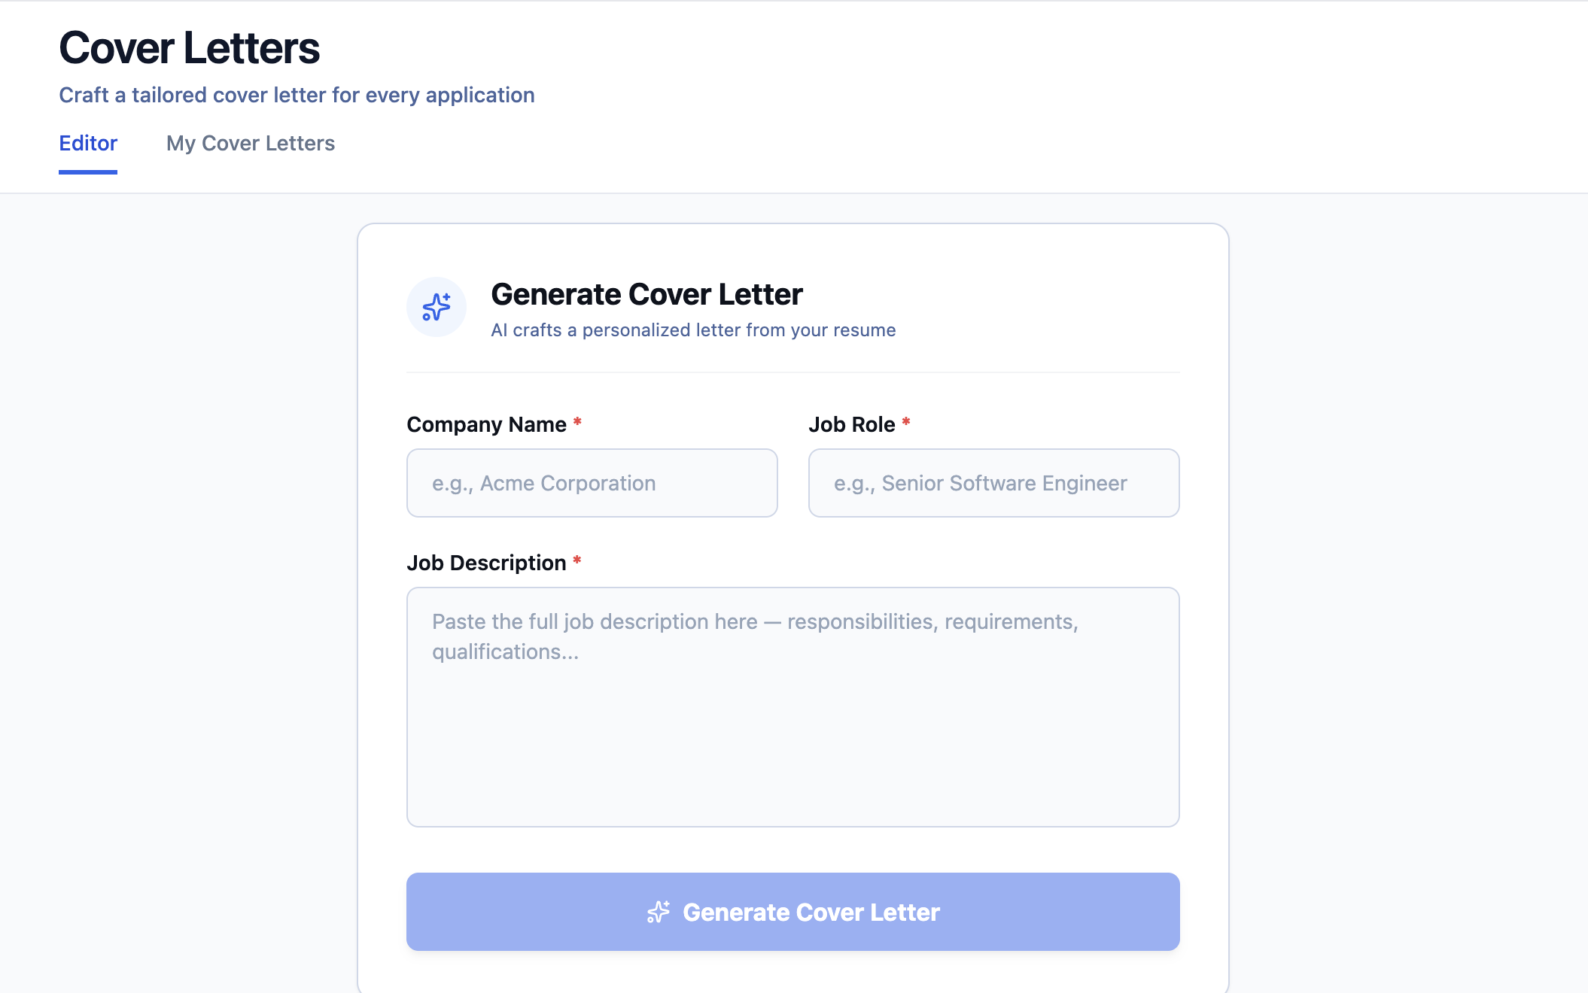Click the red asterisk next to Job Role
The image size is (1588, 993).
pos(906,422)
